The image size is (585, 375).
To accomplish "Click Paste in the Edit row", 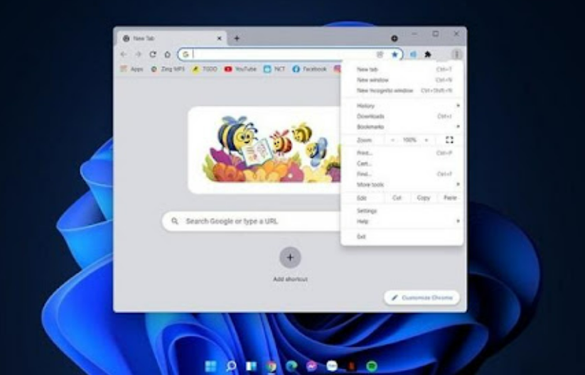I will point(450,198).
